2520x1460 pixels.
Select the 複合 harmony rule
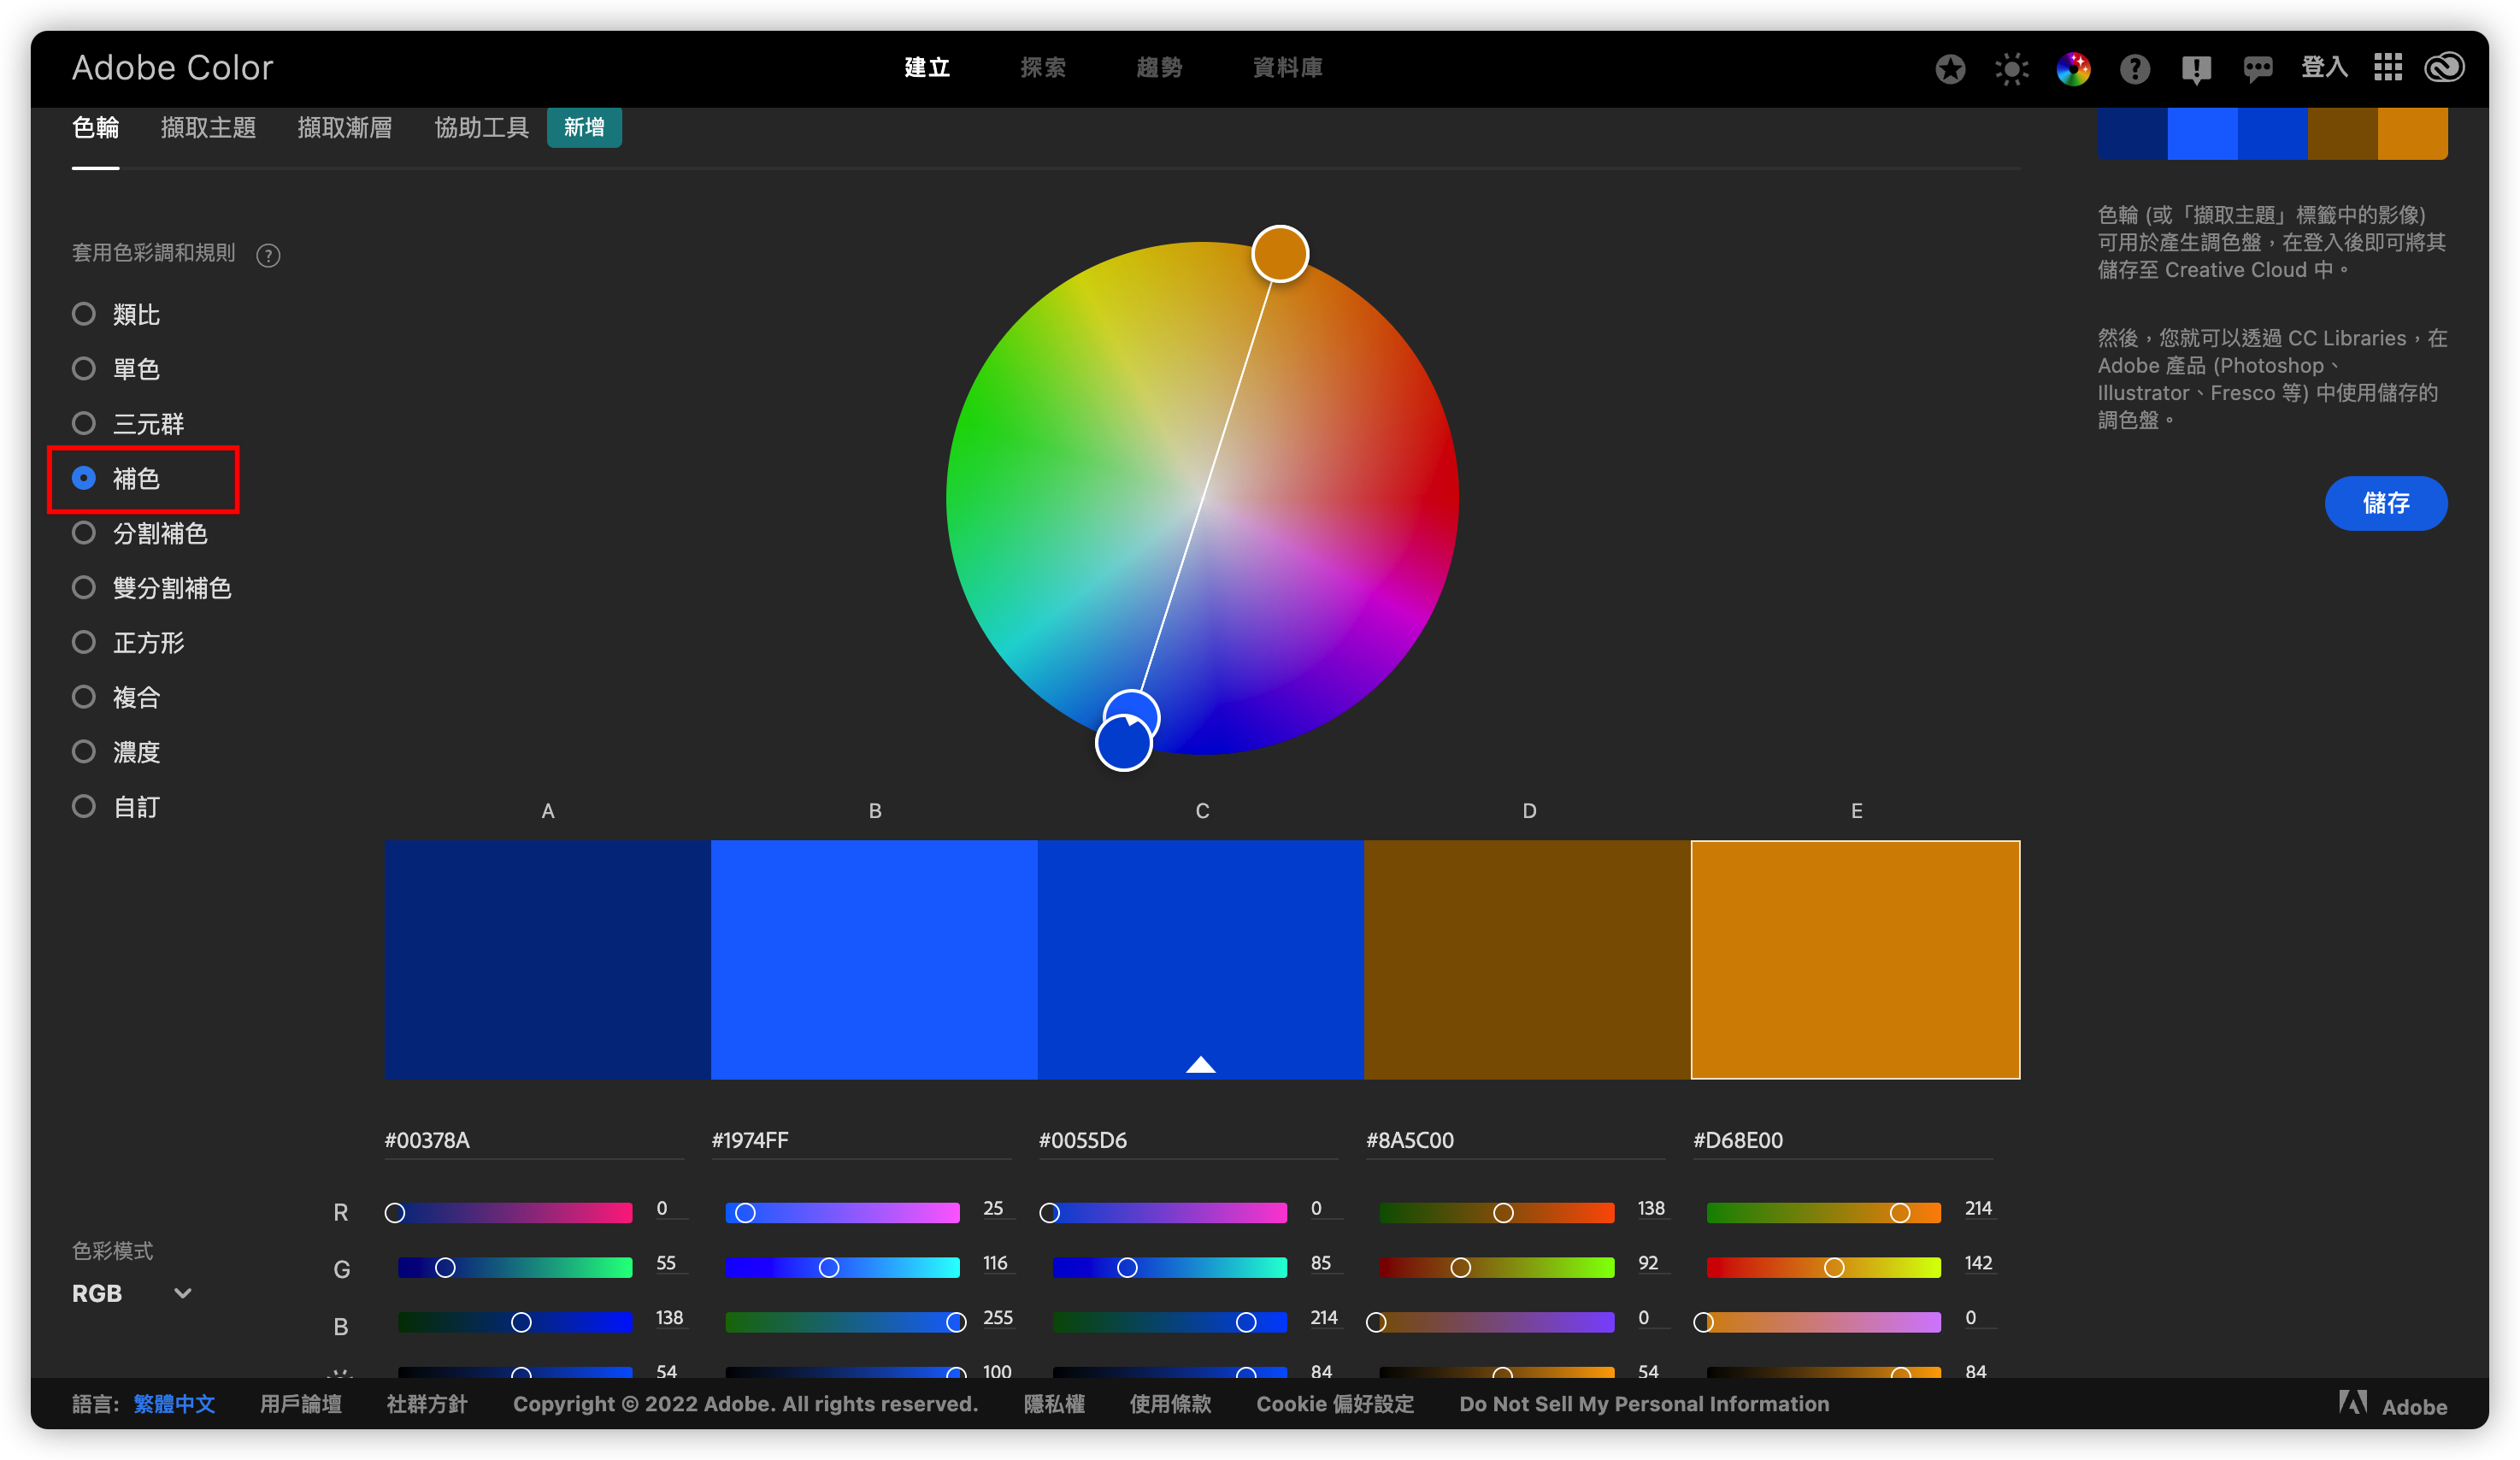pos(117,697)
